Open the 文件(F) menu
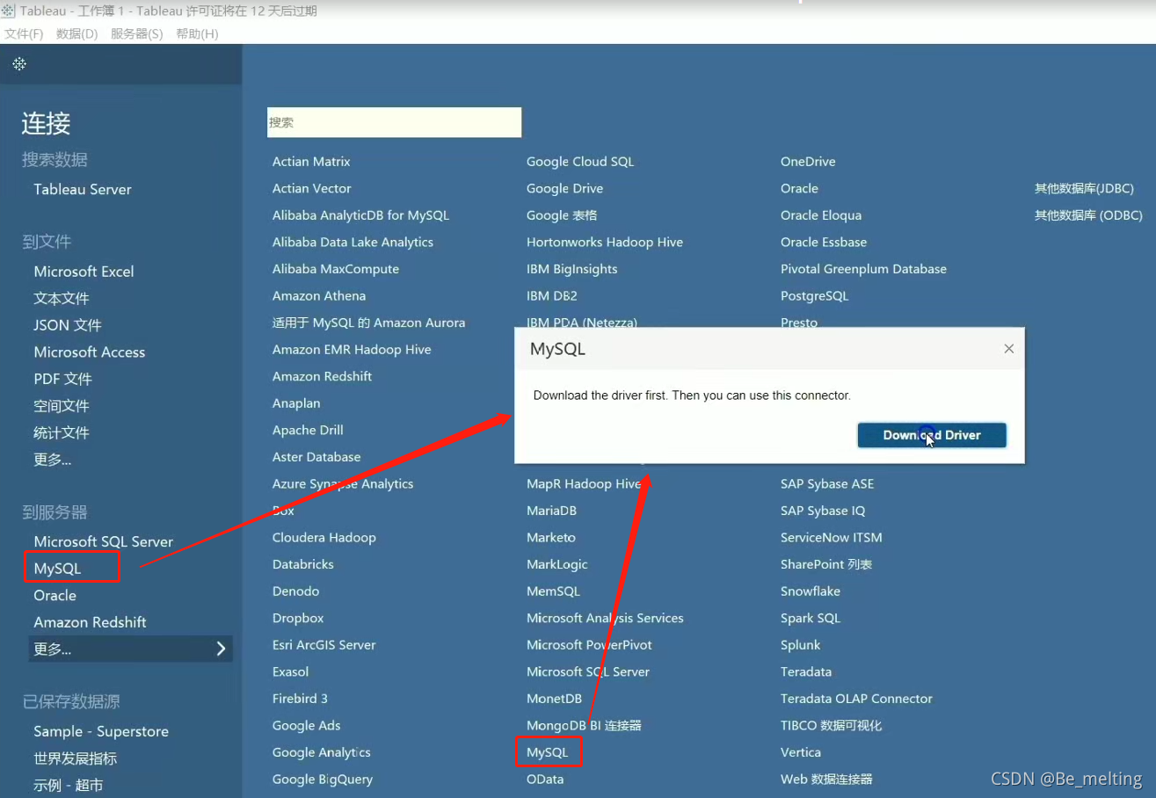This screenshot has height=798, width=1156. [24, 33]
